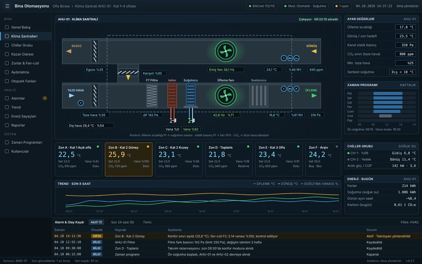Click the Isıtıcı heating coil symbol

172,96
